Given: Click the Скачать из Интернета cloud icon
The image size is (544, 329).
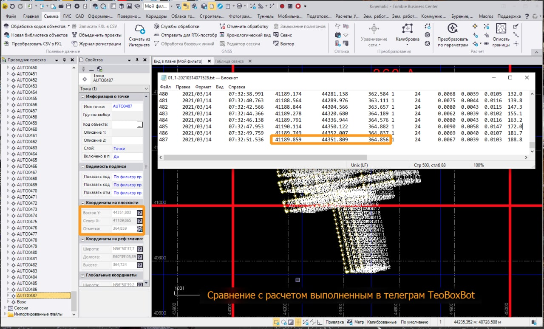Looking at the screenshot, I should [x=139, y=30].
